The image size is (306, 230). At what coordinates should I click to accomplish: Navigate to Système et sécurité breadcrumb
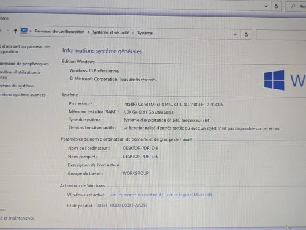(x=111, y=32)
